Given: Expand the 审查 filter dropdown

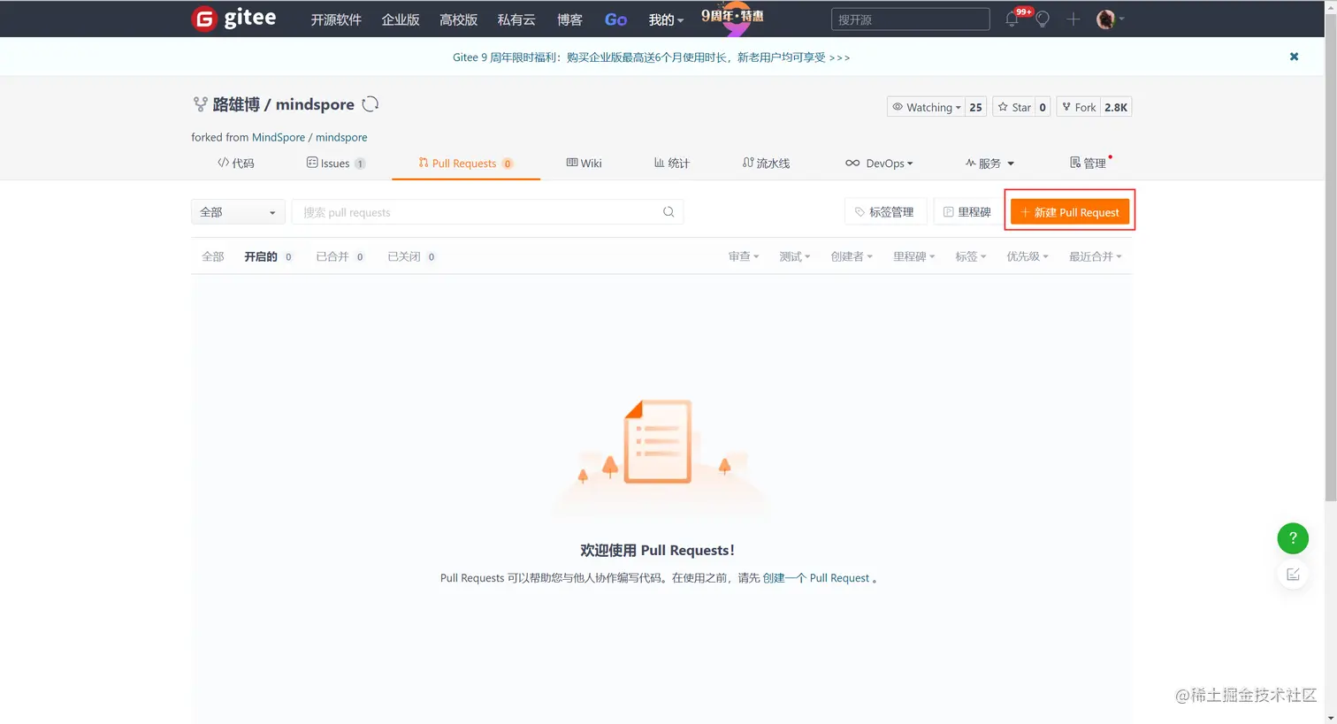Looking at the screenshot, I should click(x=744, y=256).
